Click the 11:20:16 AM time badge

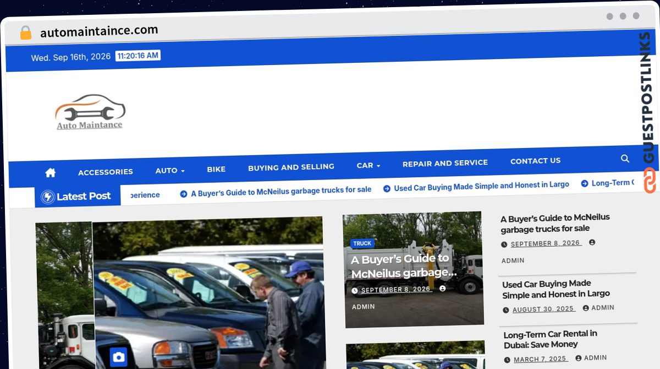tap(138, 55)
